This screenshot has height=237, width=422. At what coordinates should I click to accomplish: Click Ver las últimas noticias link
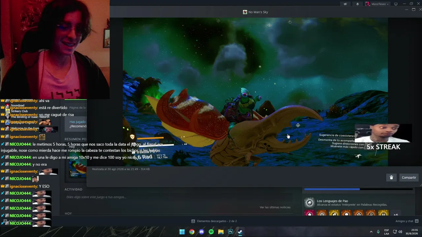click(x=275, y=207)
